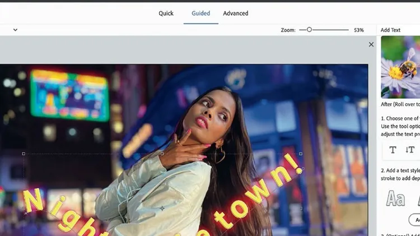This screenshot has height=236, width=420.
Task: Switch to the Quick tab
Action: [x=166, y=13]
